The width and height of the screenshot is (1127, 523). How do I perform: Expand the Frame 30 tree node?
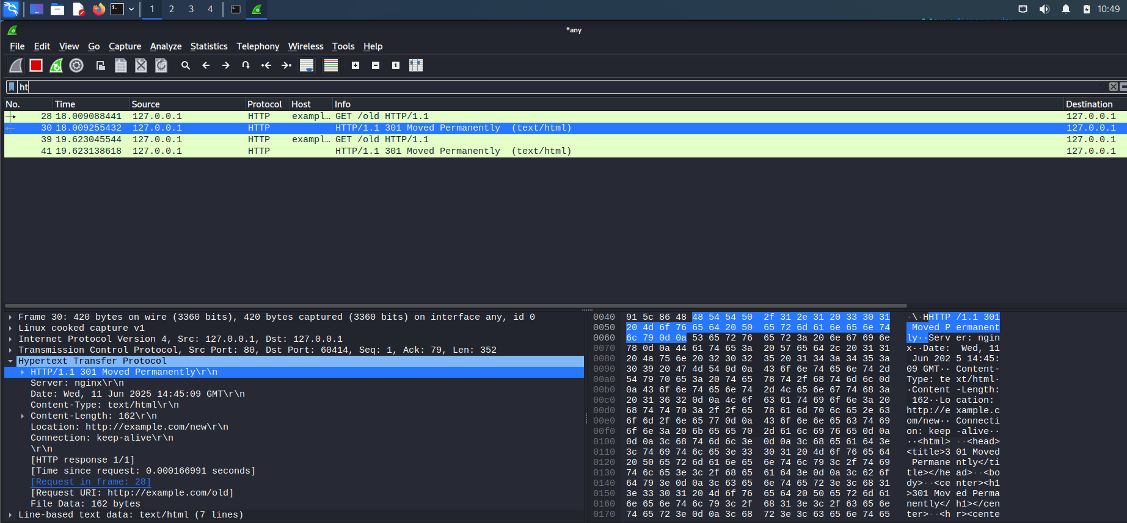click(10, 317)
